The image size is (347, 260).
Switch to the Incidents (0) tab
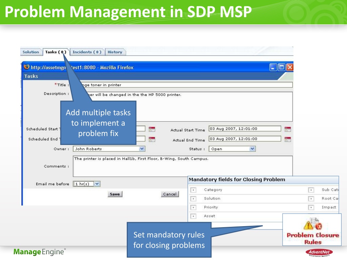pyautogui.click(x=87, y=52)
